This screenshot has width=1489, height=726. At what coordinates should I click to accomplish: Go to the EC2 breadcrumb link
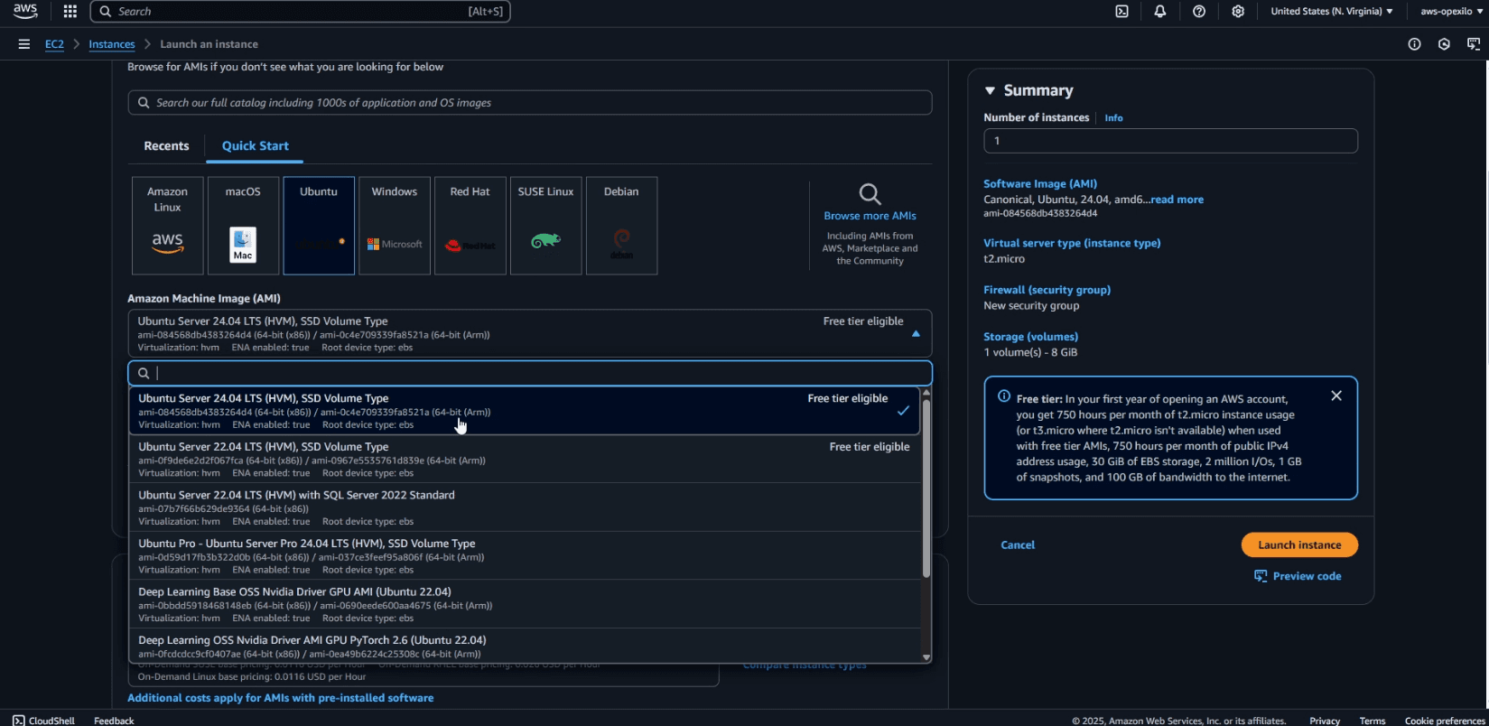pyautogui.click(x=54, y=44)
